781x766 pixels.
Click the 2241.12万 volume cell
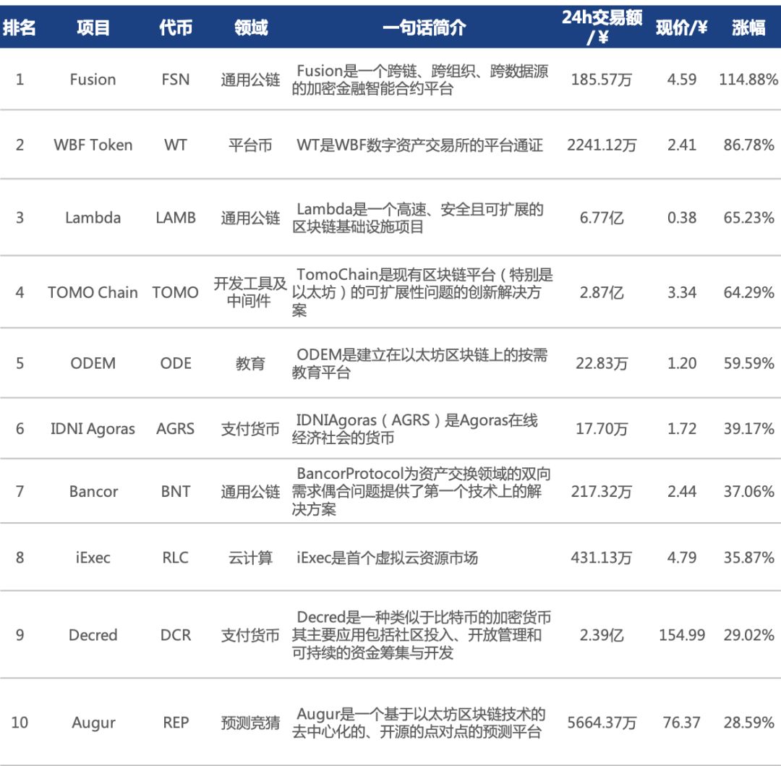tap(602, 145)
